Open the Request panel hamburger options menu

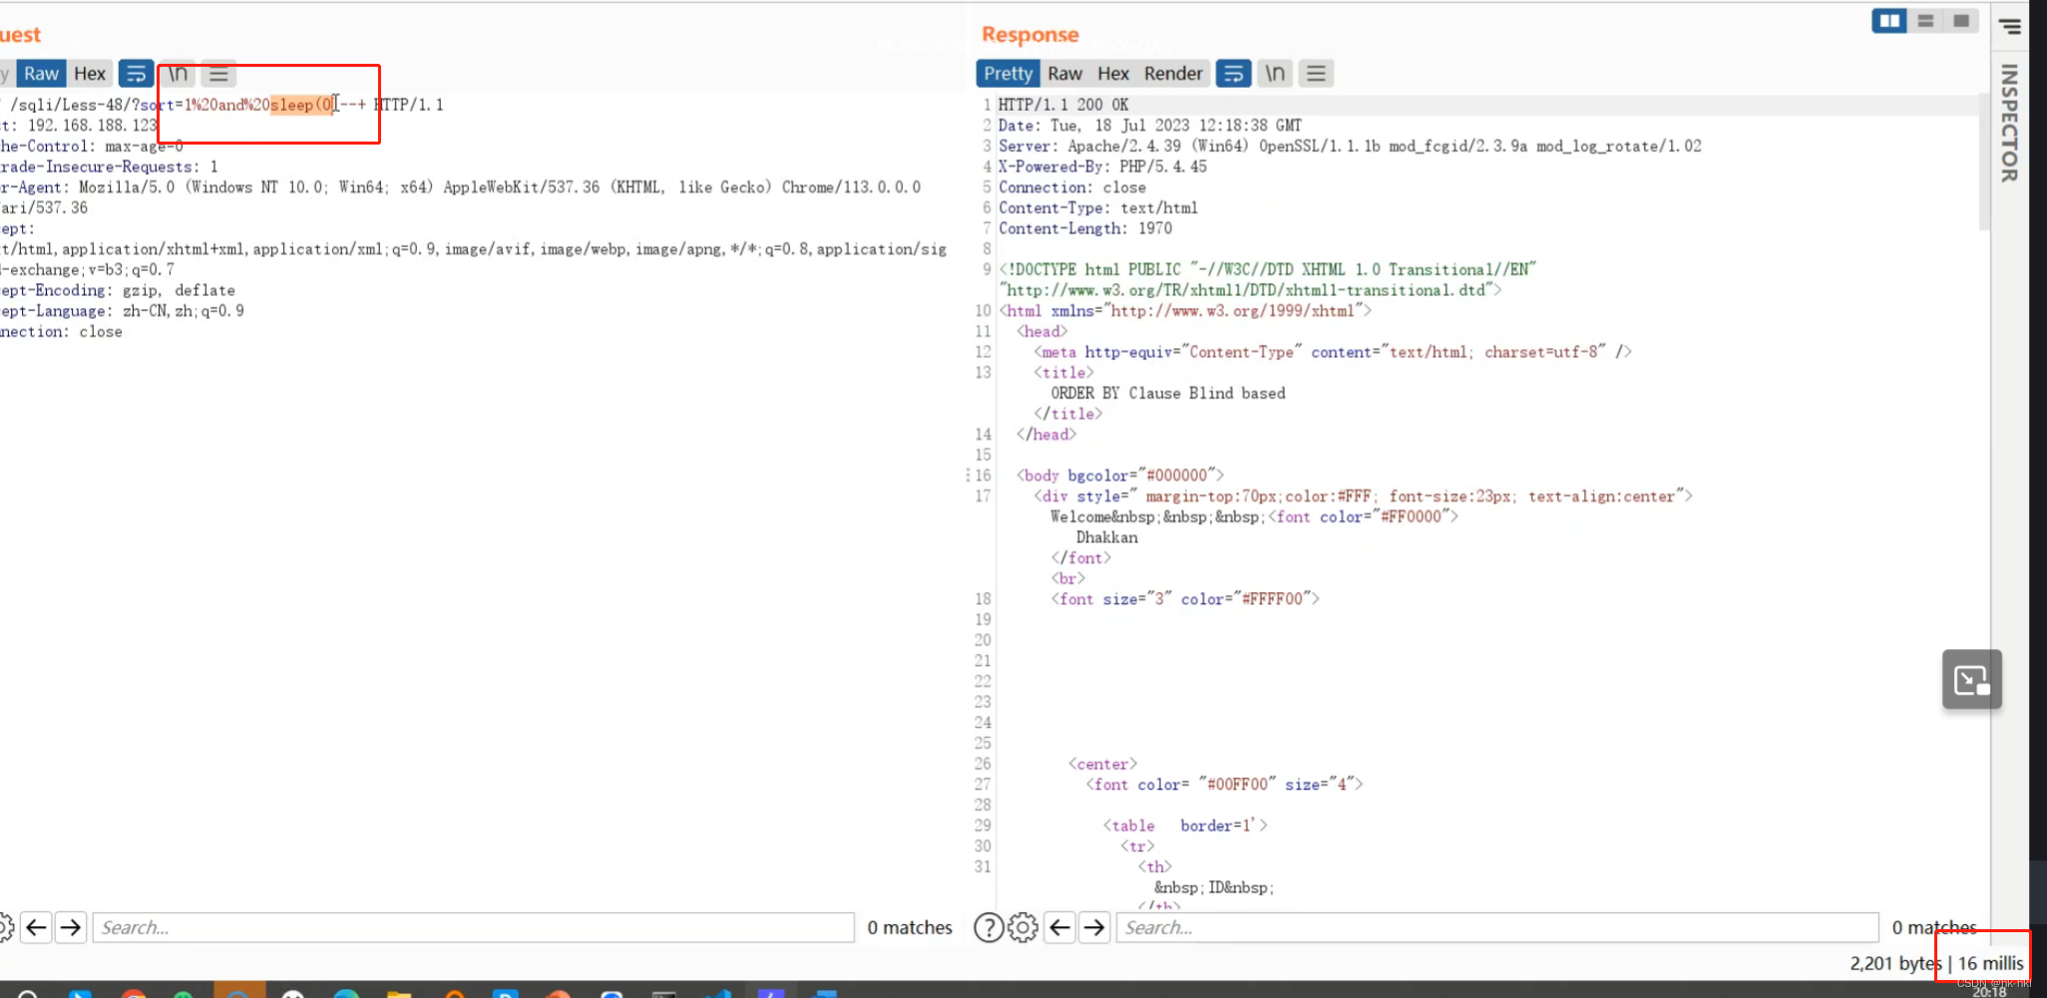point(218,74)
